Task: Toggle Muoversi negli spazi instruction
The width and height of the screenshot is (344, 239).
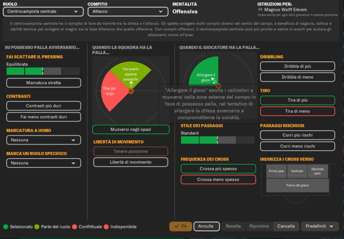Action: 131,129
